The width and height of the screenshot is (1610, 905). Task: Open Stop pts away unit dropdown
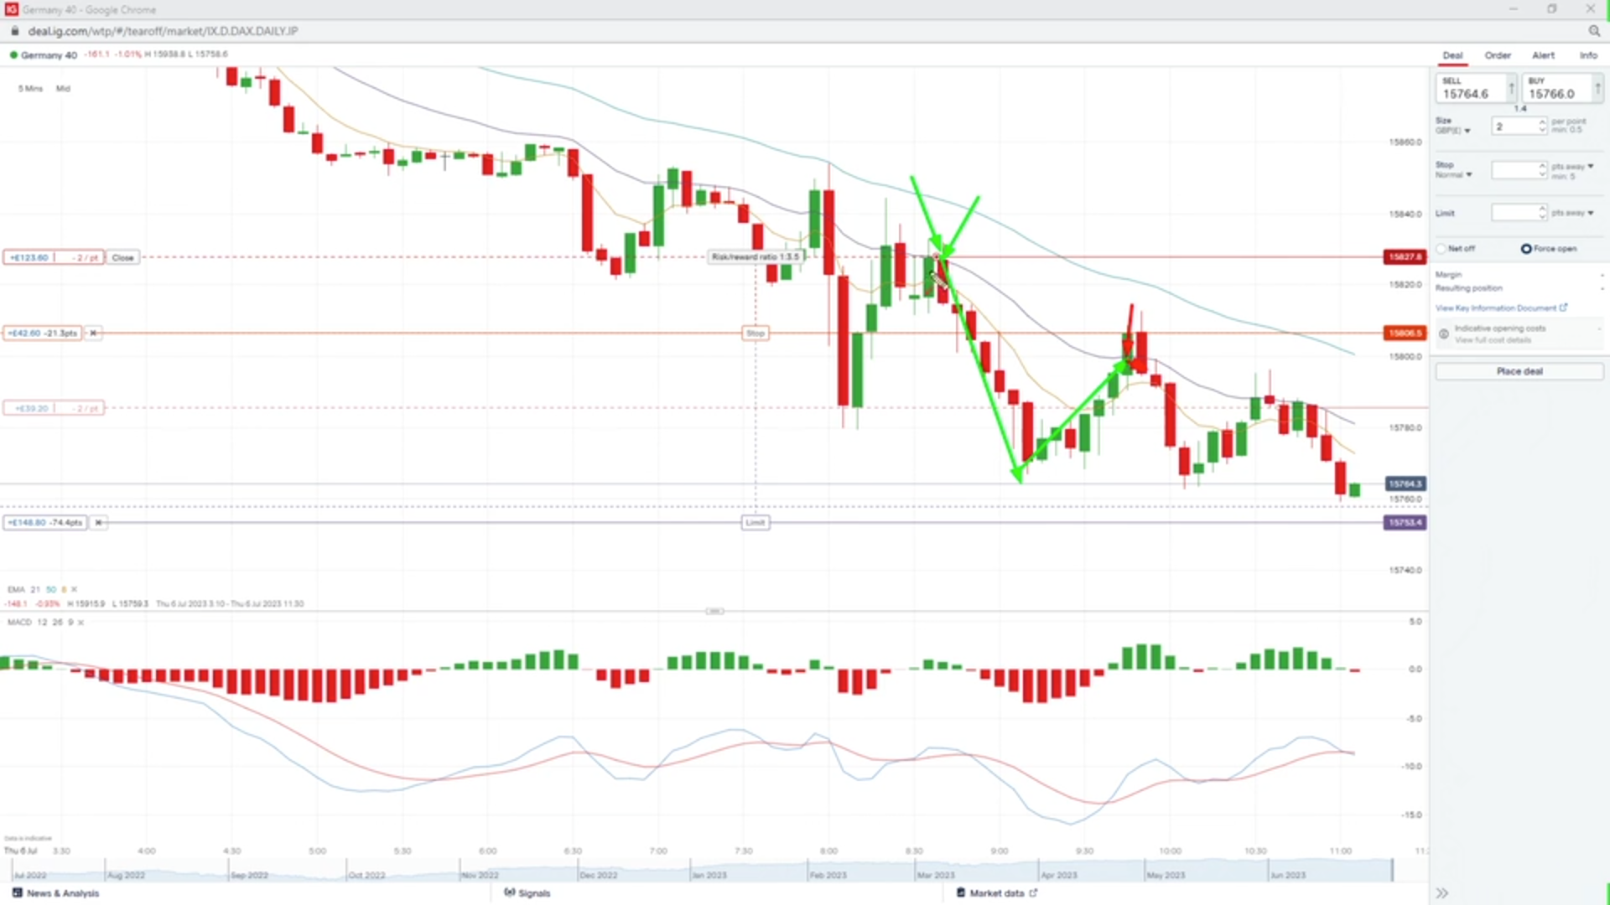[1572, 166]
